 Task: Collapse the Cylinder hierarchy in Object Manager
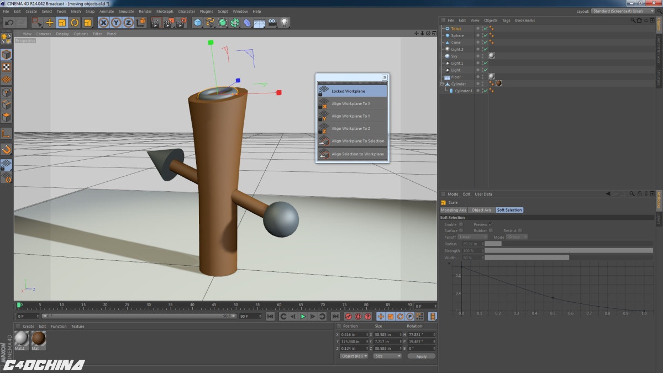[x=442, y=83]
